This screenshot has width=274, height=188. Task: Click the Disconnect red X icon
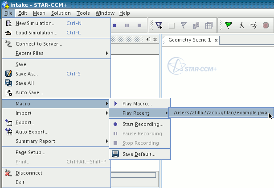pyautogui.click(x=8, y=173)
